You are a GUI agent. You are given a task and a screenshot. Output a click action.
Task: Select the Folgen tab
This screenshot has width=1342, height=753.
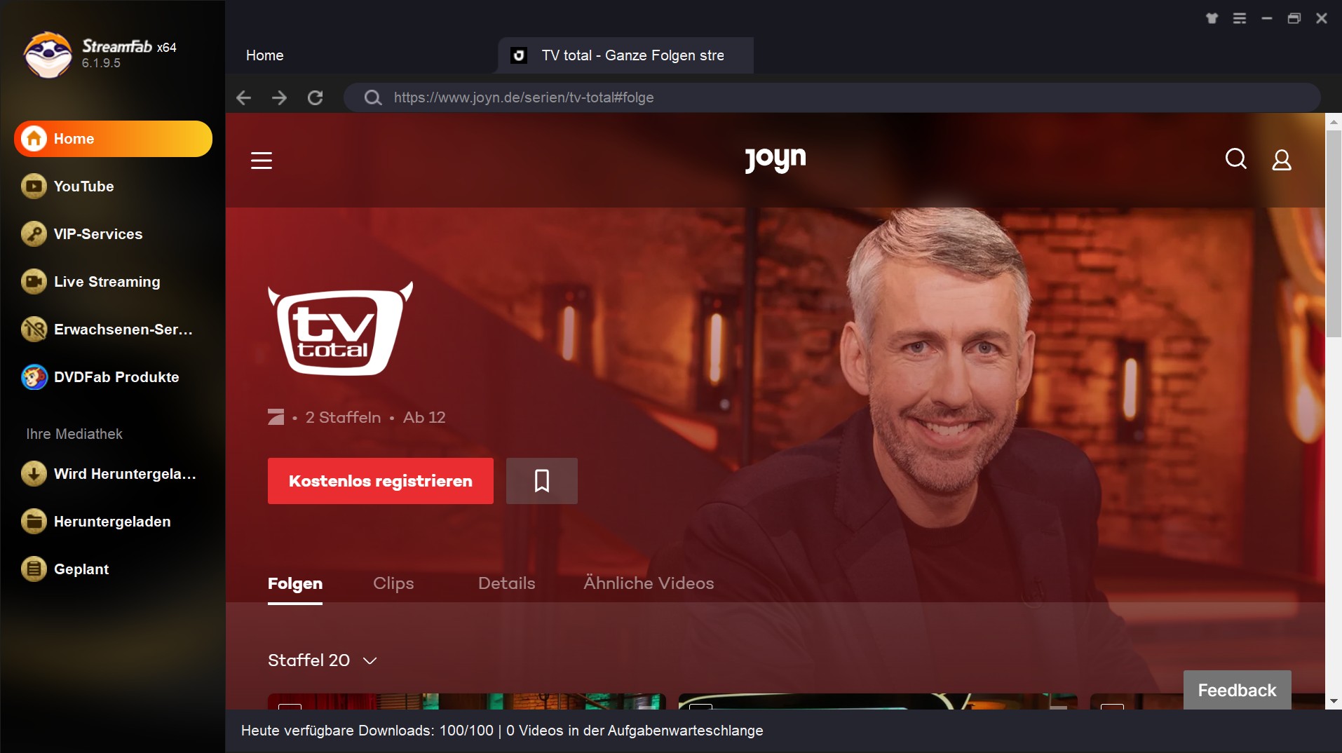coord(295,583)
